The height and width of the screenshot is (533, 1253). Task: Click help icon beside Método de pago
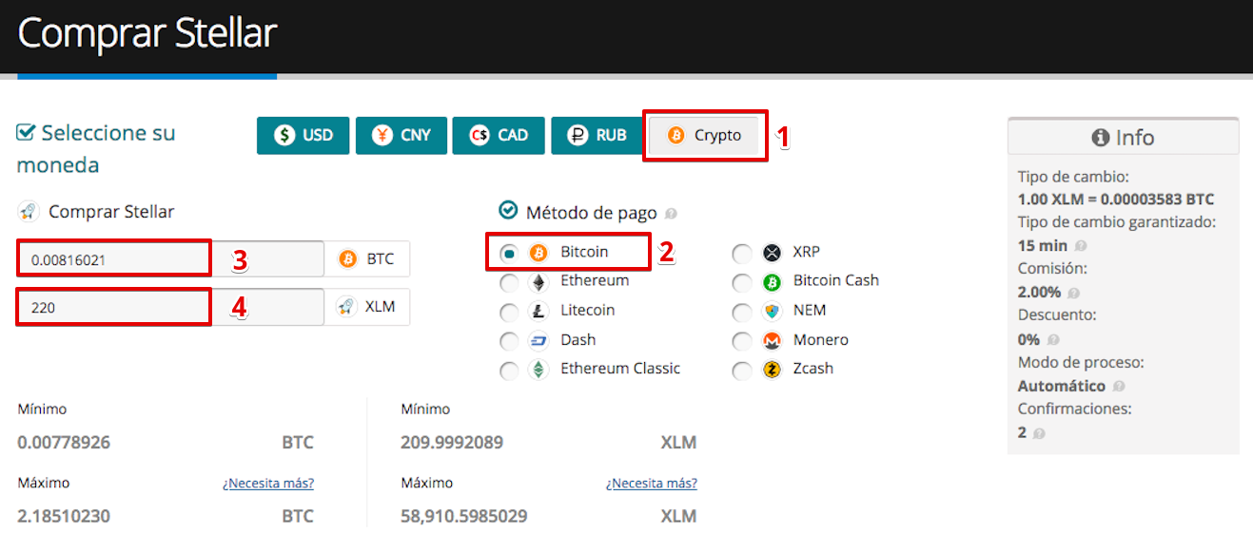coord(671,215)
